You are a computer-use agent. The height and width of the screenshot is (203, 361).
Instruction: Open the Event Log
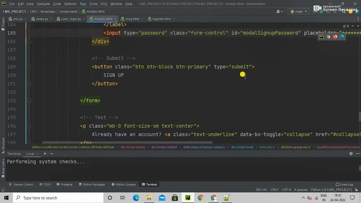coord(344,184)
